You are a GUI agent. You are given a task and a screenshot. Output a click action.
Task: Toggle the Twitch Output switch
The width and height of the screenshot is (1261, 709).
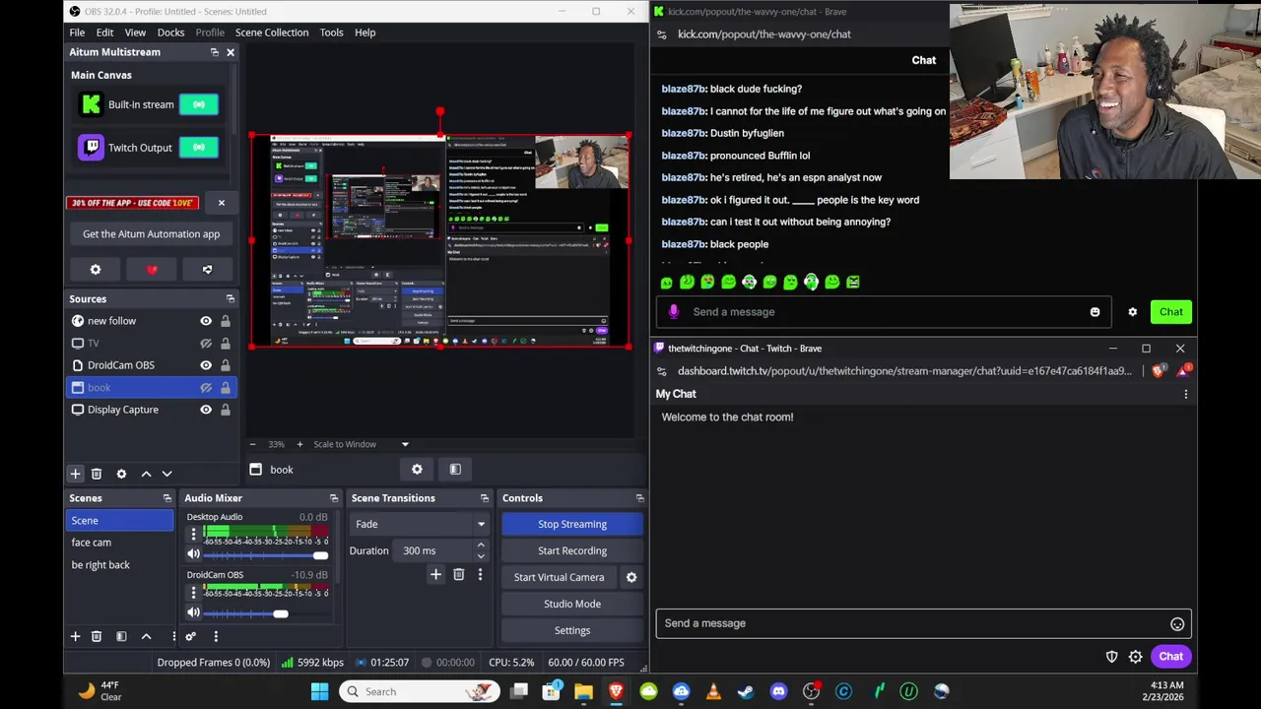199,148
